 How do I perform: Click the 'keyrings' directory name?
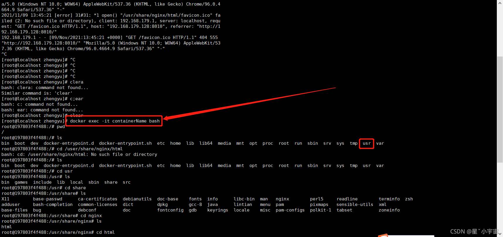click(218, 210)
